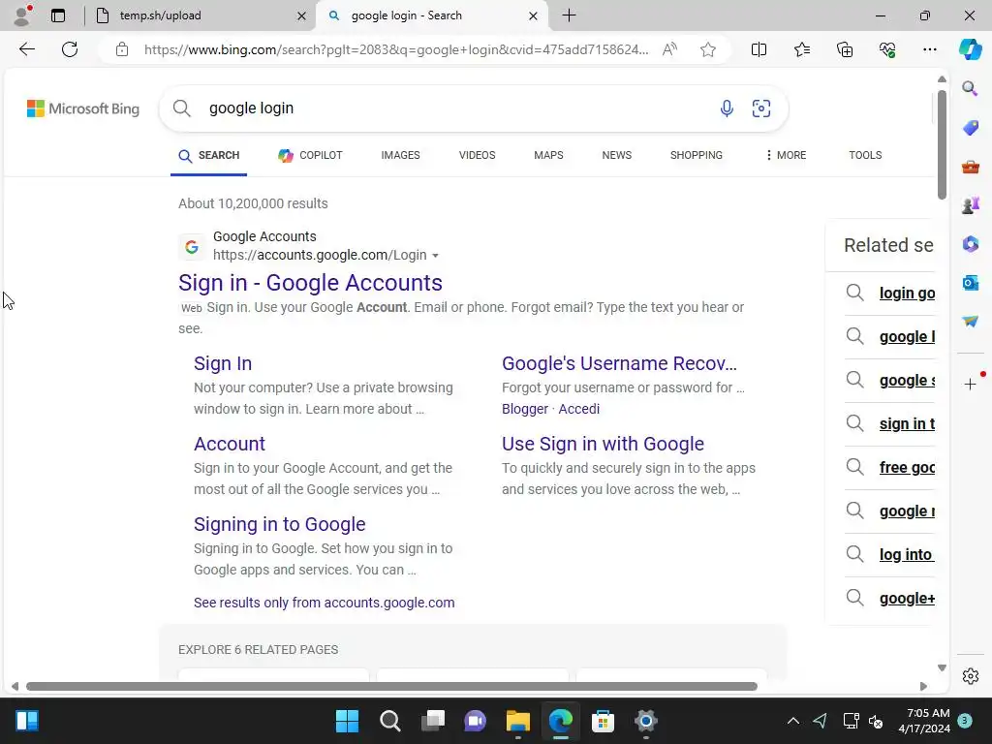Screen dimensions: 992x744
Task: Show hidden system tray icons chevron
Action: (792, 721)
